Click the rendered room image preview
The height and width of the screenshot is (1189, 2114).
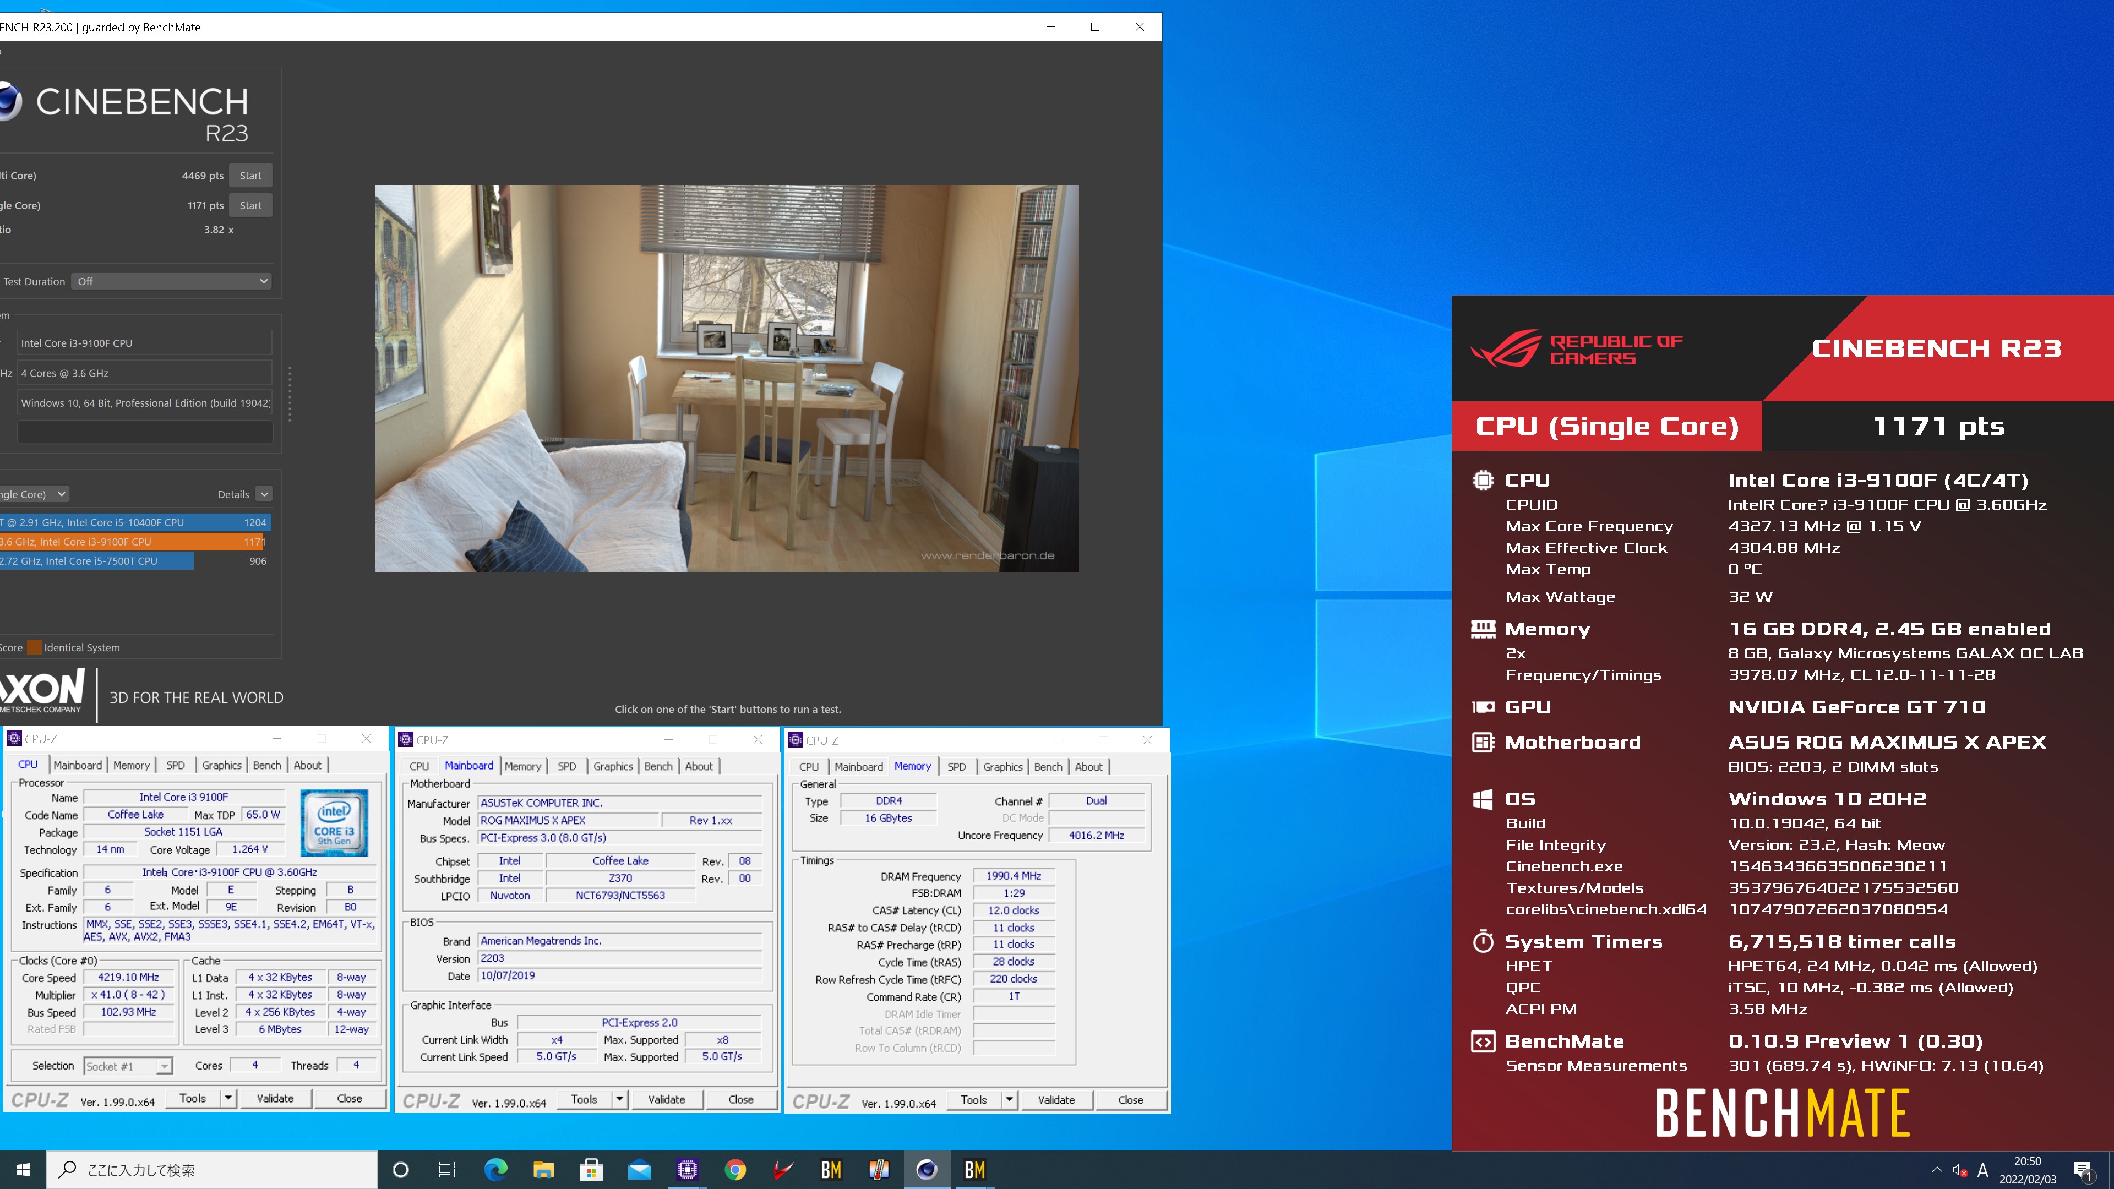point(726,378)
